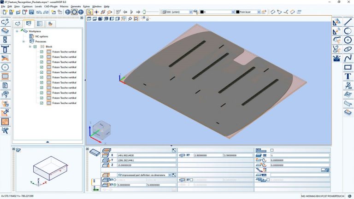Viewport: 354px width, 199px height.
Task: Select the arrow pointer tool in the toolbar
Action: pyautogui.click(x=89, y=12)
